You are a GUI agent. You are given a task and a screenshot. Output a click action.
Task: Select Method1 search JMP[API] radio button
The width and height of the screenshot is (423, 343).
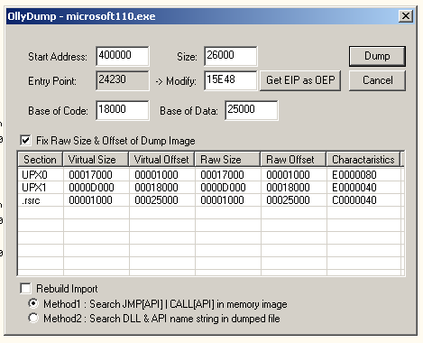point(33,303)
